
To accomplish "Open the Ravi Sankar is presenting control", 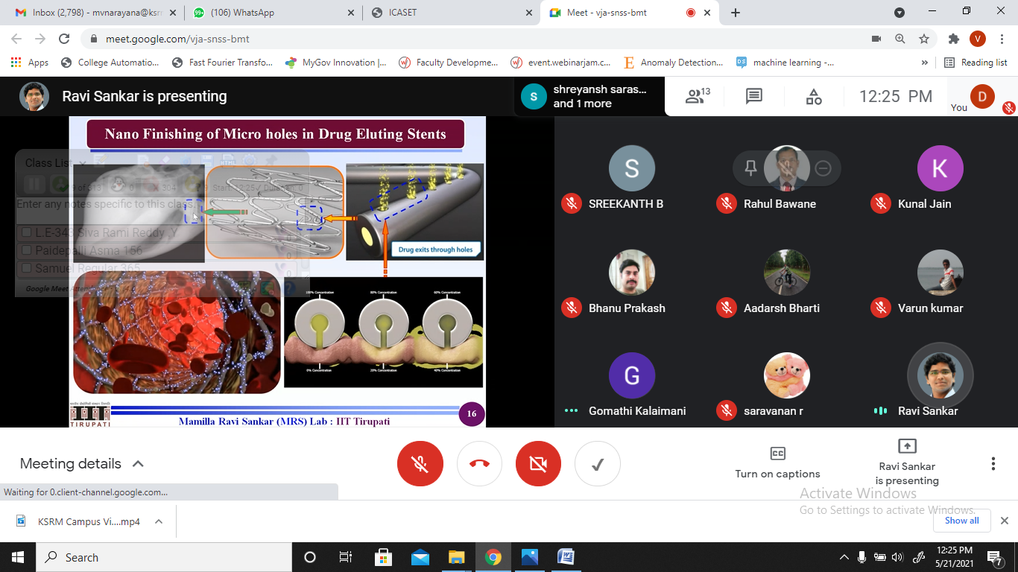I will pyautogui.click(x=907, y=463).
